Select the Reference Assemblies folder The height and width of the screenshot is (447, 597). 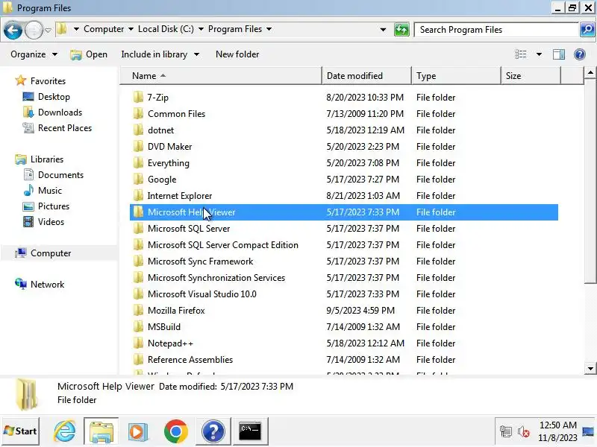click(190, 359)
